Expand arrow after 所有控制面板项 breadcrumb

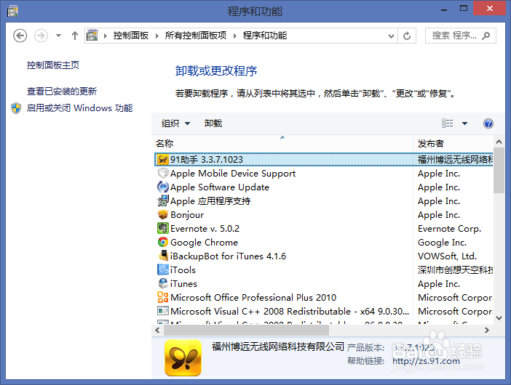coord(235,36)
